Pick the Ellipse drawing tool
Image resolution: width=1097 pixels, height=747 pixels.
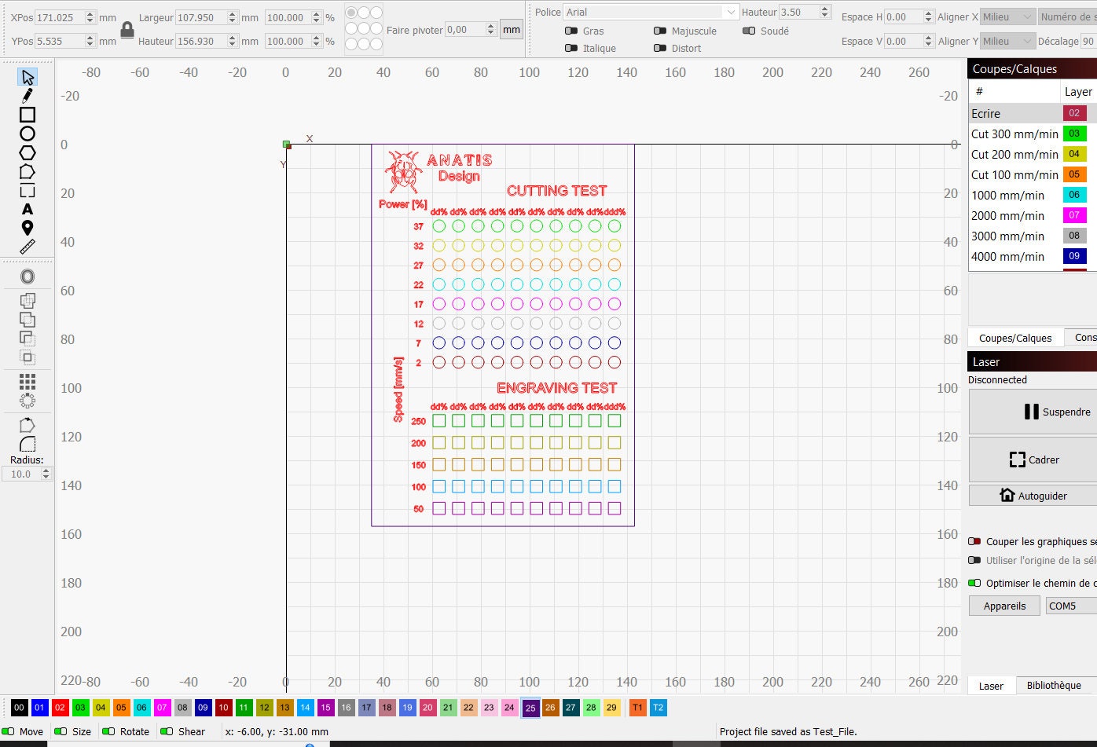(x=28, y=134)
